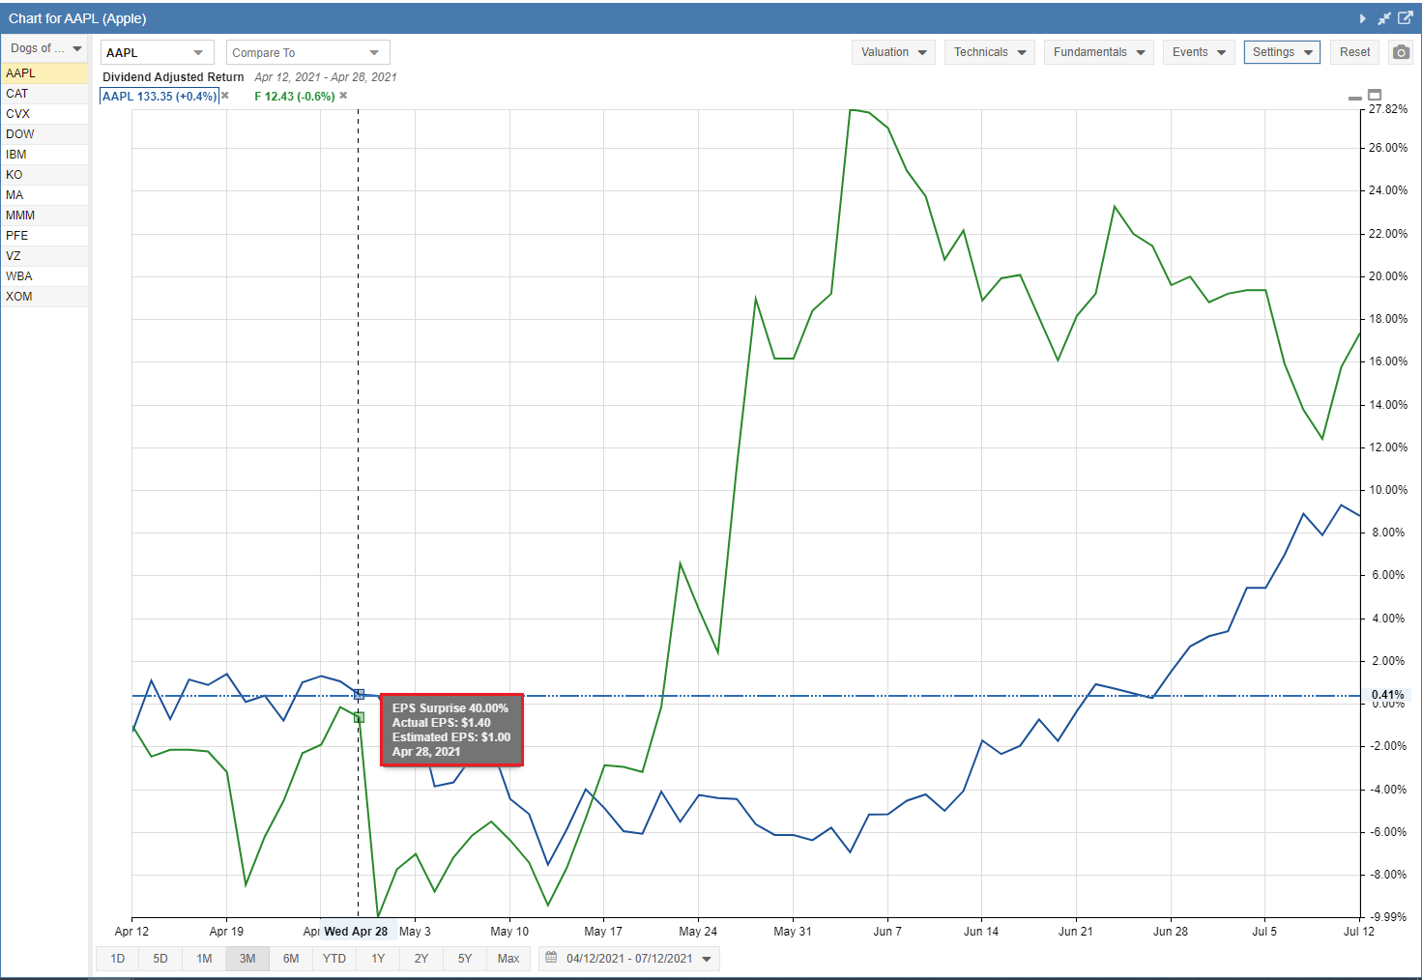This screenshot has height=980, width=1422.
Task: Click the F 12.43 (-0.6%) legend label
Action: tap(295, 97)
